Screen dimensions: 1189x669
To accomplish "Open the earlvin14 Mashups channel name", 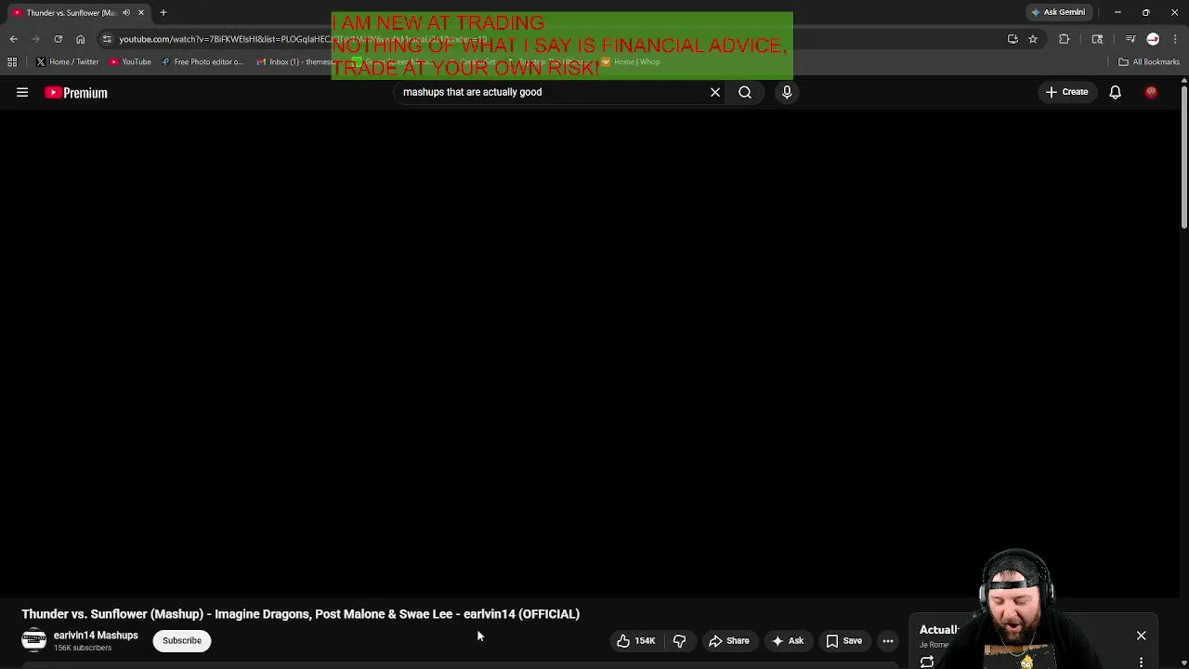I will click(96, 636).
